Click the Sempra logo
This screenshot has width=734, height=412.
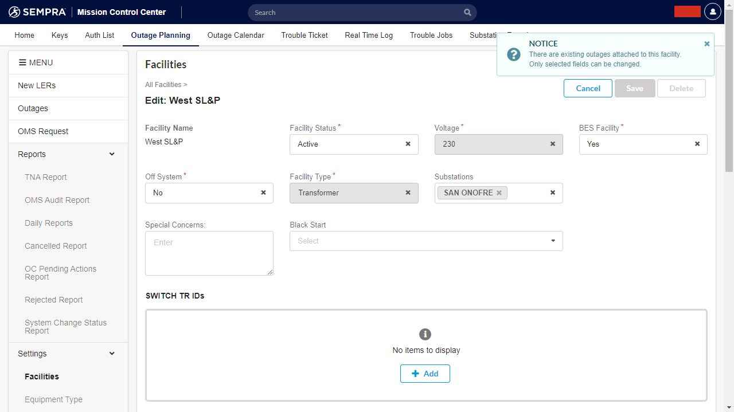(38, 12)
